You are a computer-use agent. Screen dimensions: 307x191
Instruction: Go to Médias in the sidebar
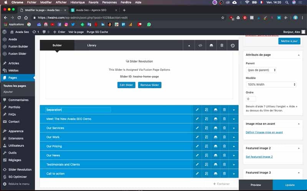pos(13,70)
